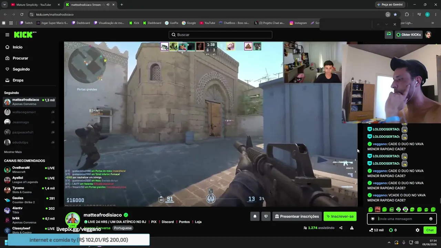
Task: Reload the current page
Action: tap(22, 14)
